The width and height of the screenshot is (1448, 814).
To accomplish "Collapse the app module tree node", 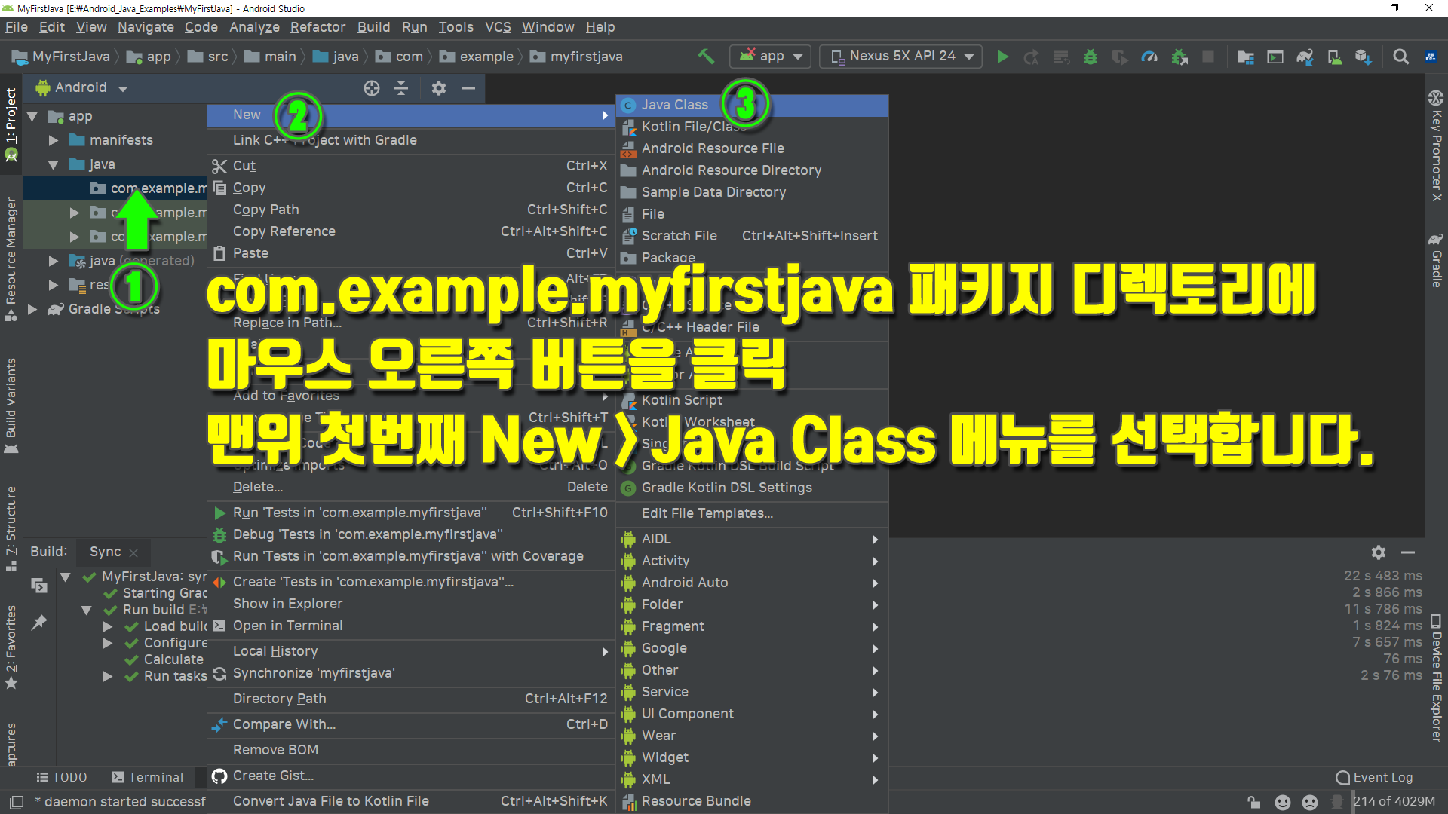I will (32, 117).
